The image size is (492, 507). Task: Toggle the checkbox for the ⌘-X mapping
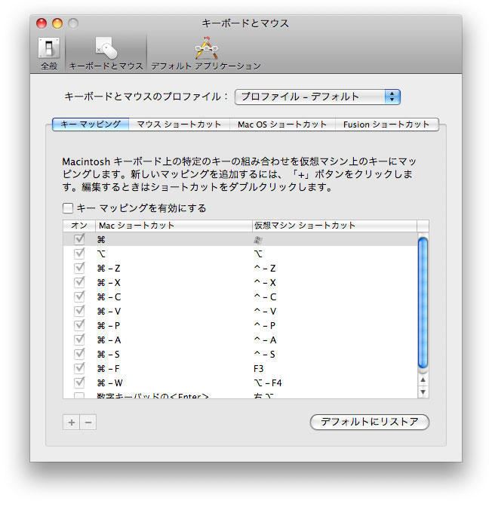[x=79, y=282]
